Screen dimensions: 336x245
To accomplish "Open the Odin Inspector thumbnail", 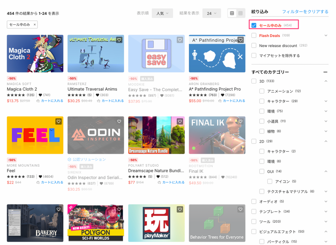I will 96,135.
